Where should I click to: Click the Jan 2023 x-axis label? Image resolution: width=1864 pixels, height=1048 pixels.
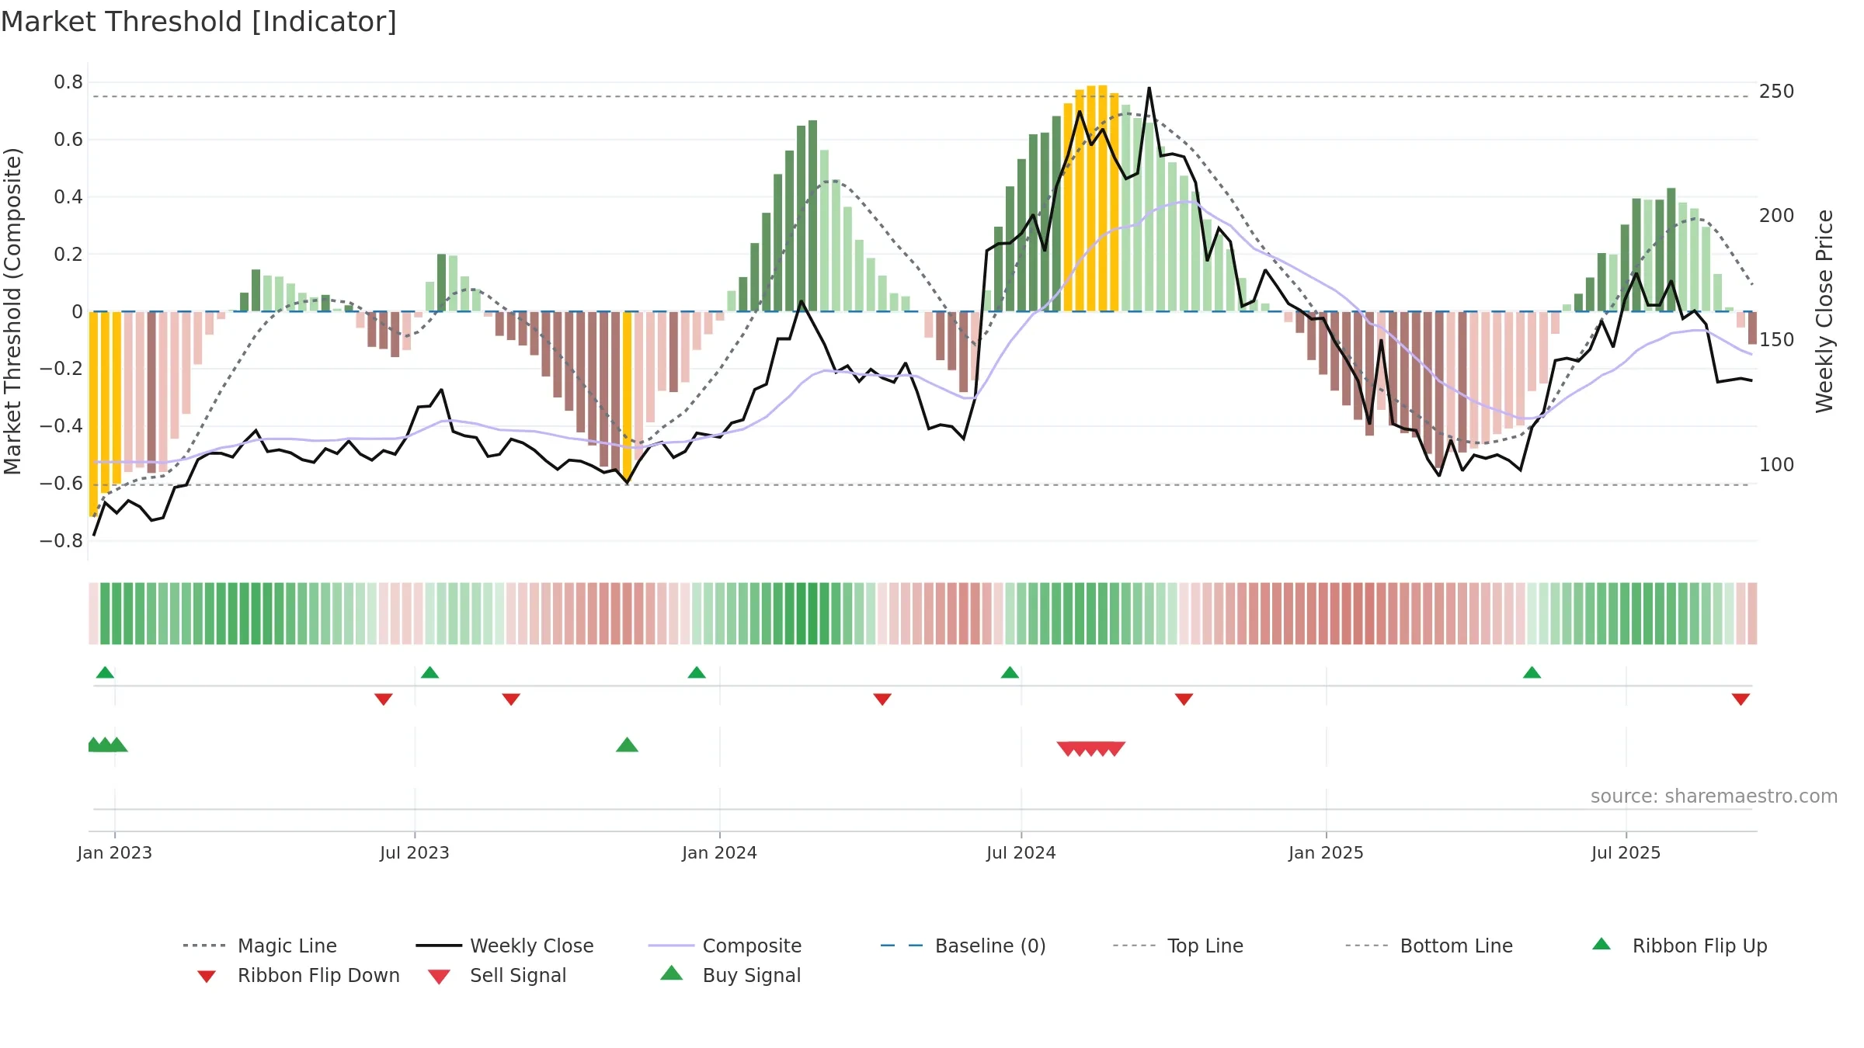[115, 852]
